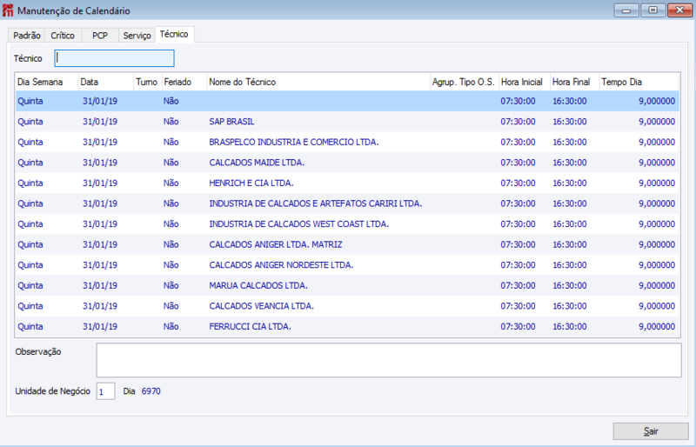696x447 pixels.
Task: Select the MARUA CALCADOS LTDA. row
Action: click(347, 285)
